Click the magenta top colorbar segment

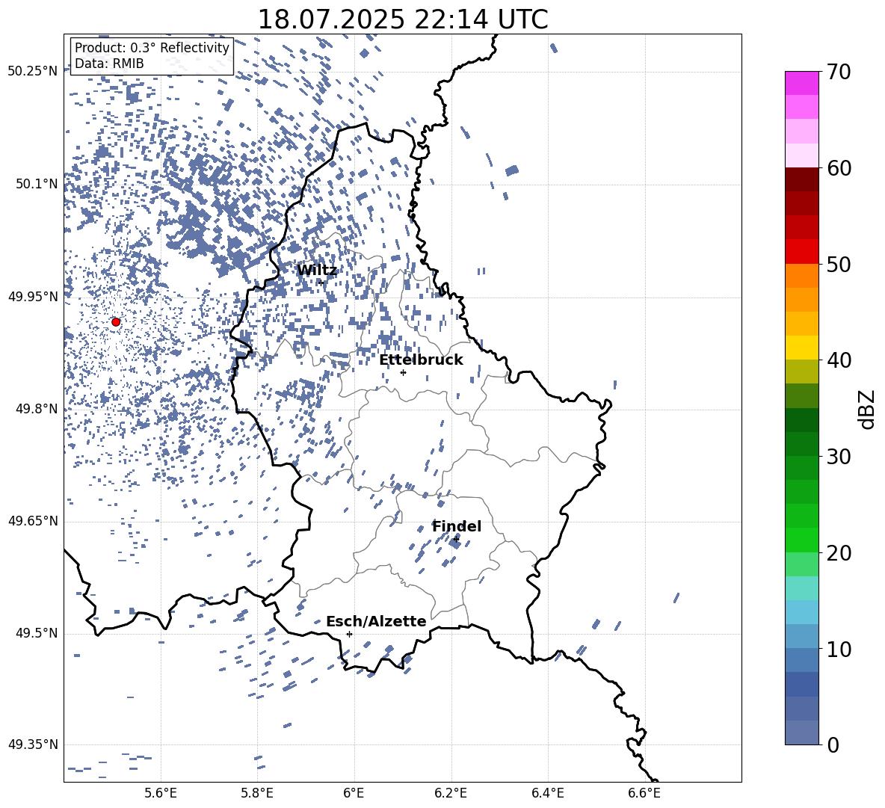coord(802,84)
